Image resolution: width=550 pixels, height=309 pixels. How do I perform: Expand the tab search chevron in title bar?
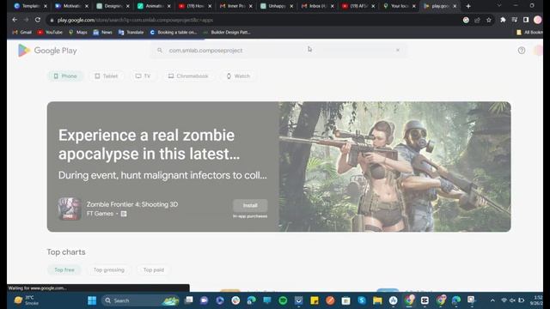point(499,6)
